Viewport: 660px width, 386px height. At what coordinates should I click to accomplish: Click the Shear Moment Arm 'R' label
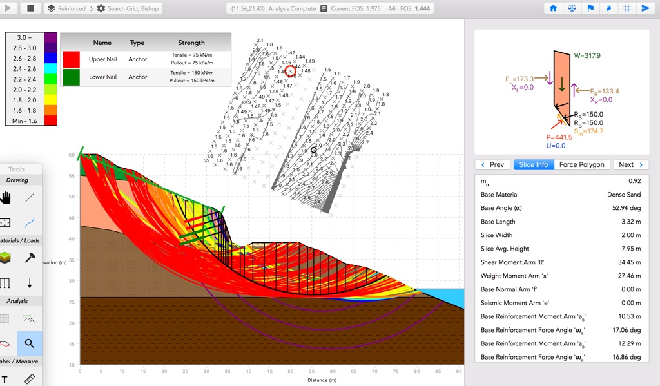512,262
